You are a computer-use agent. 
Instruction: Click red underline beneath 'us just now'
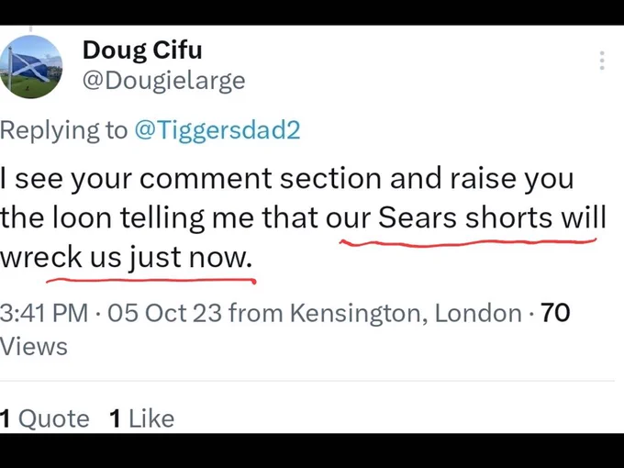click(x=151, y=281)
